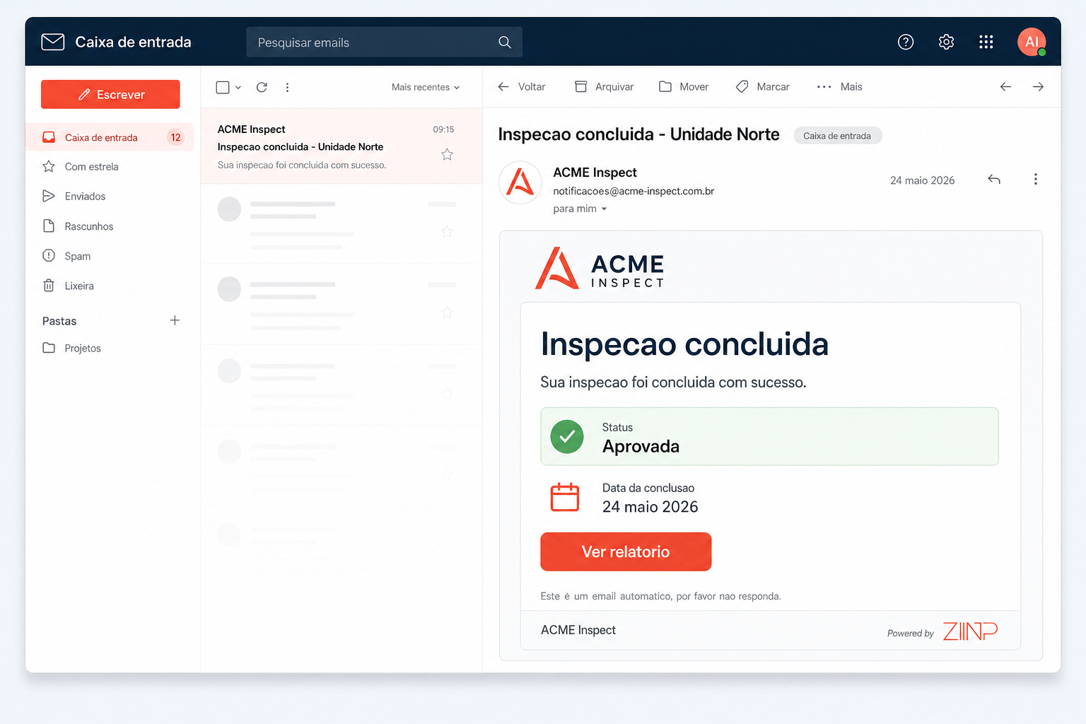
Task: Open the AI profile avatar
Action: pos(1032,42)
